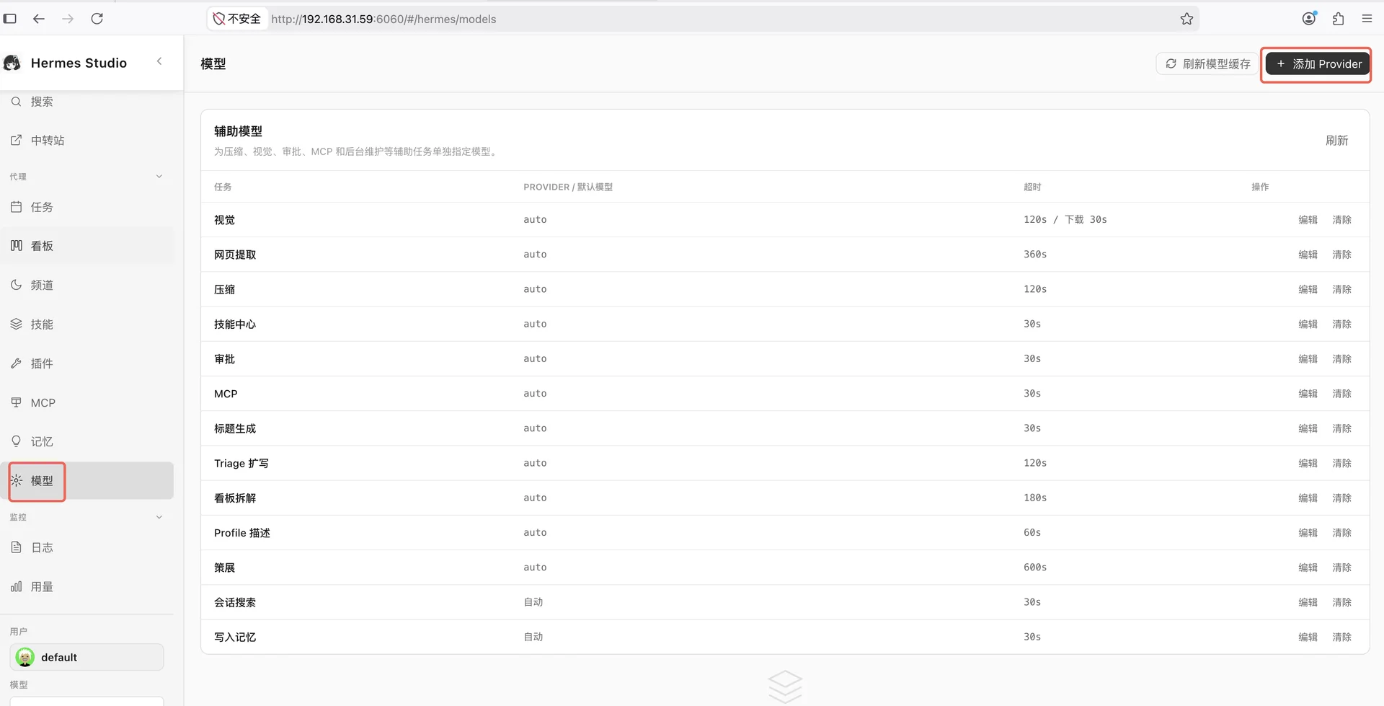This screenshot has width=1384, height=706.
Task: Collapse the 代理 section chevron
Action: pos(159,177)
